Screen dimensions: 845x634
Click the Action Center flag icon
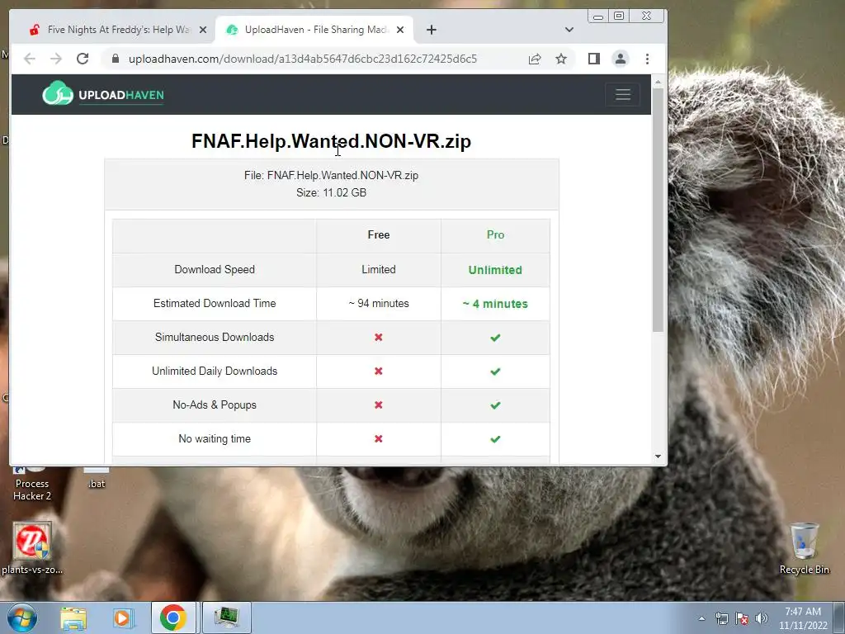(x=742, y=618)
